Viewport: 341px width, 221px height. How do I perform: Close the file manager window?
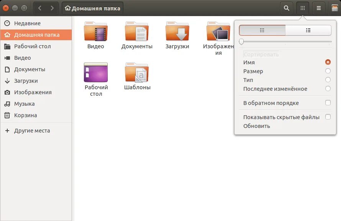6,8
